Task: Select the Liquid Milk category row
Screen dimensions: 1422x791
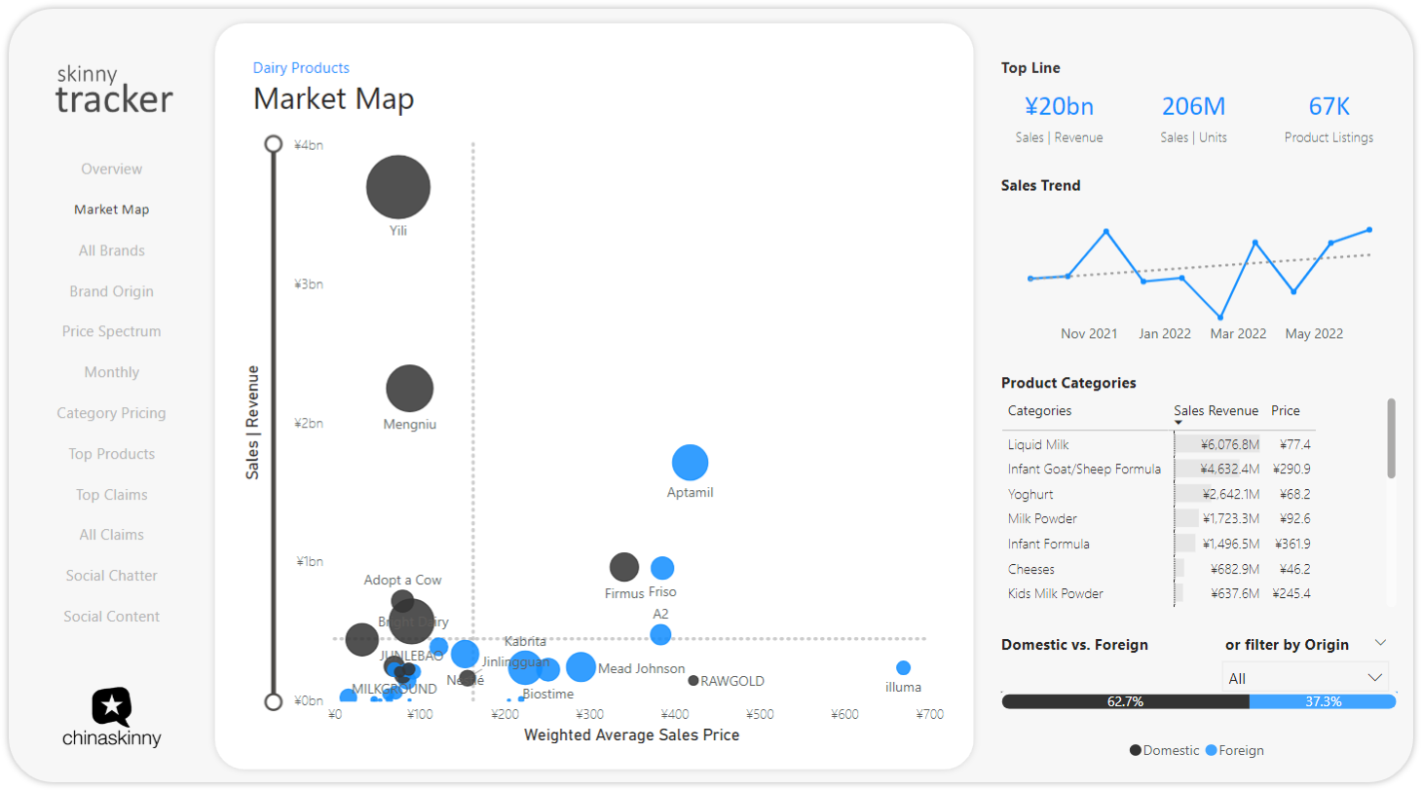Action: pyautogui.click(x=1159, y=444)
